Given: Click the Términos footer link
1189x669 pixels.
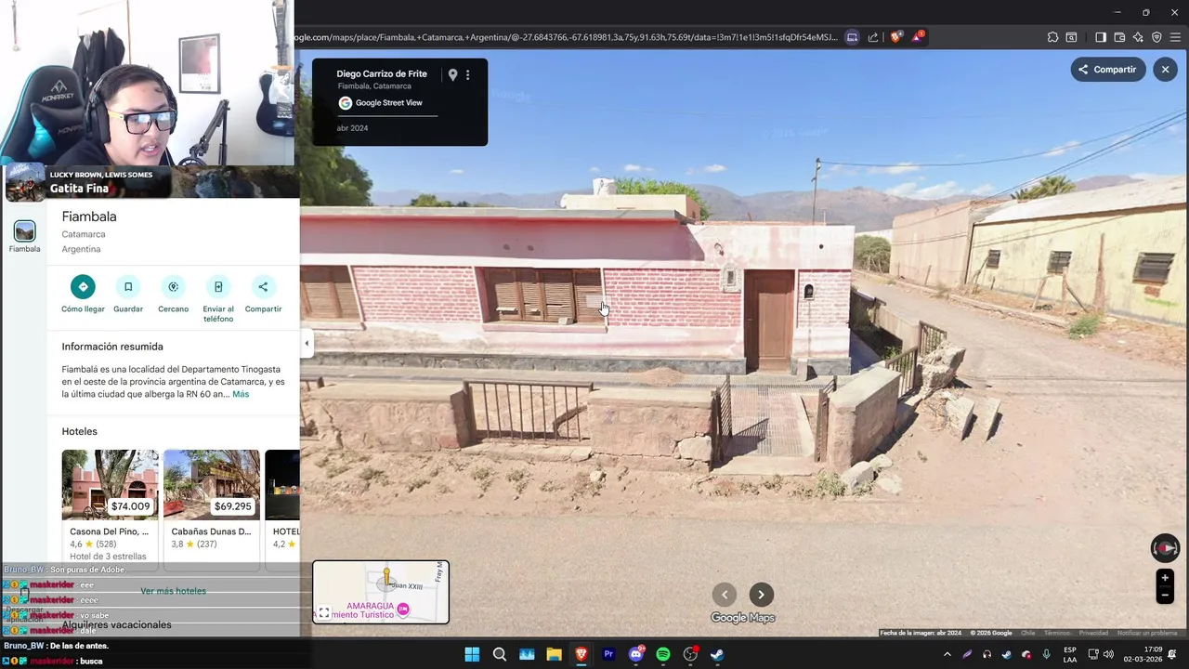Looking at the screenshot, I should tap(1057, 633).
